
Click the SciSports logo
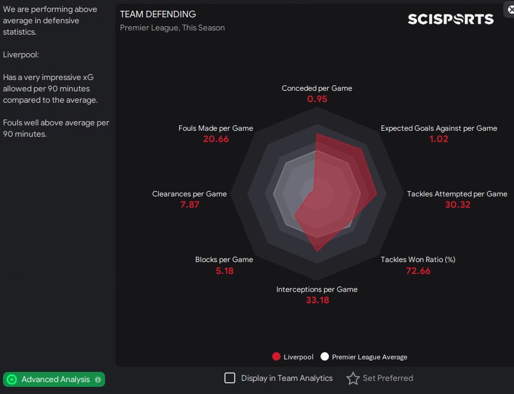(x=451, y=19)
